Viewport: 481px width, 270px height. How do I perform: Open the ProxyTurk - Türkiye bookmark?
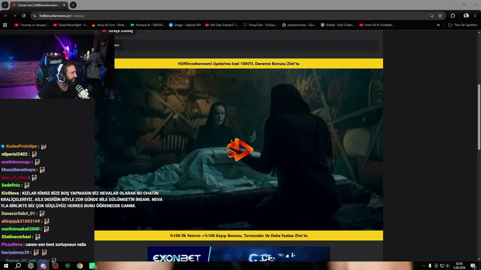[260, 25]
